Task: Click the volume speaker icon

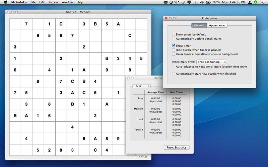Action: [202, 2]
